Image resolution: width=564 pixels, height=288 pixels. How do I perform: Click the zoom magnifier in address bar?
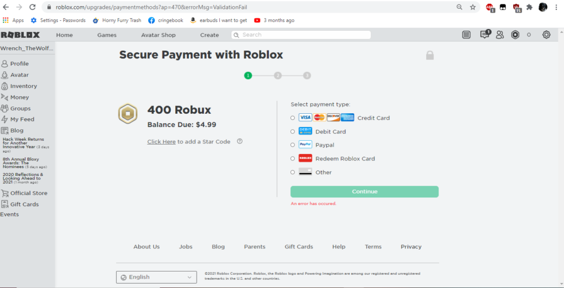tap(459, 7)
